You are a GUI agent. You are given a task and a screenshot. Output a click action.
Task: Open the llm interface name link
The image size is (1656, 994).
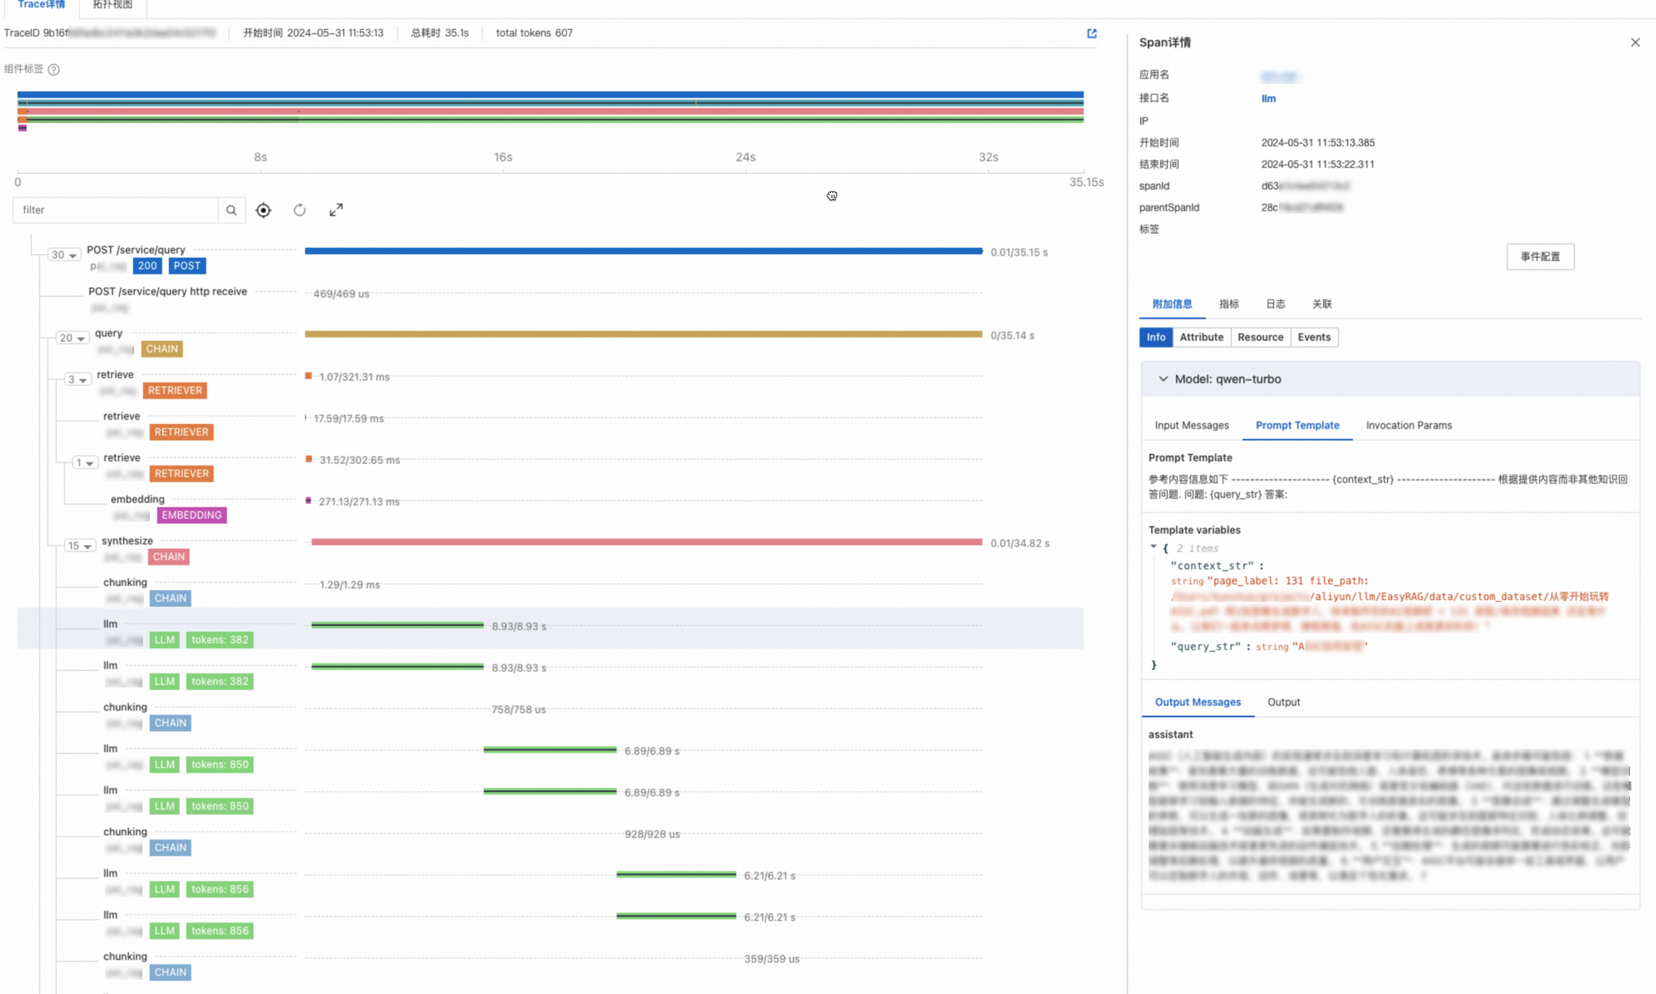pos(1268,98)
